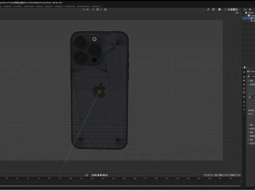Viewport: 255px width, 191px height.
Task: Switch to the Sculpting workspace tab
Action: (7, 6)
